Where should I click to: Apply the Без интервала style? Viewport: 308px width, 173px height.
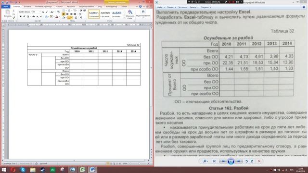pos(105,14)
